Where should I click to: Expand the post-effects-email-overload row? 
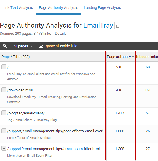pos(4,131)
